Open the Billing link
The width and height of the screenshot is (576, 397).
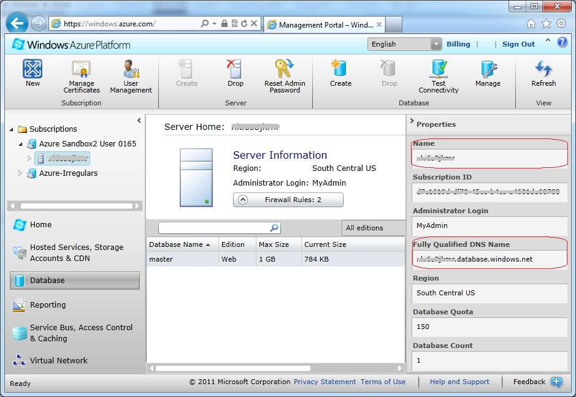point(458,44)
